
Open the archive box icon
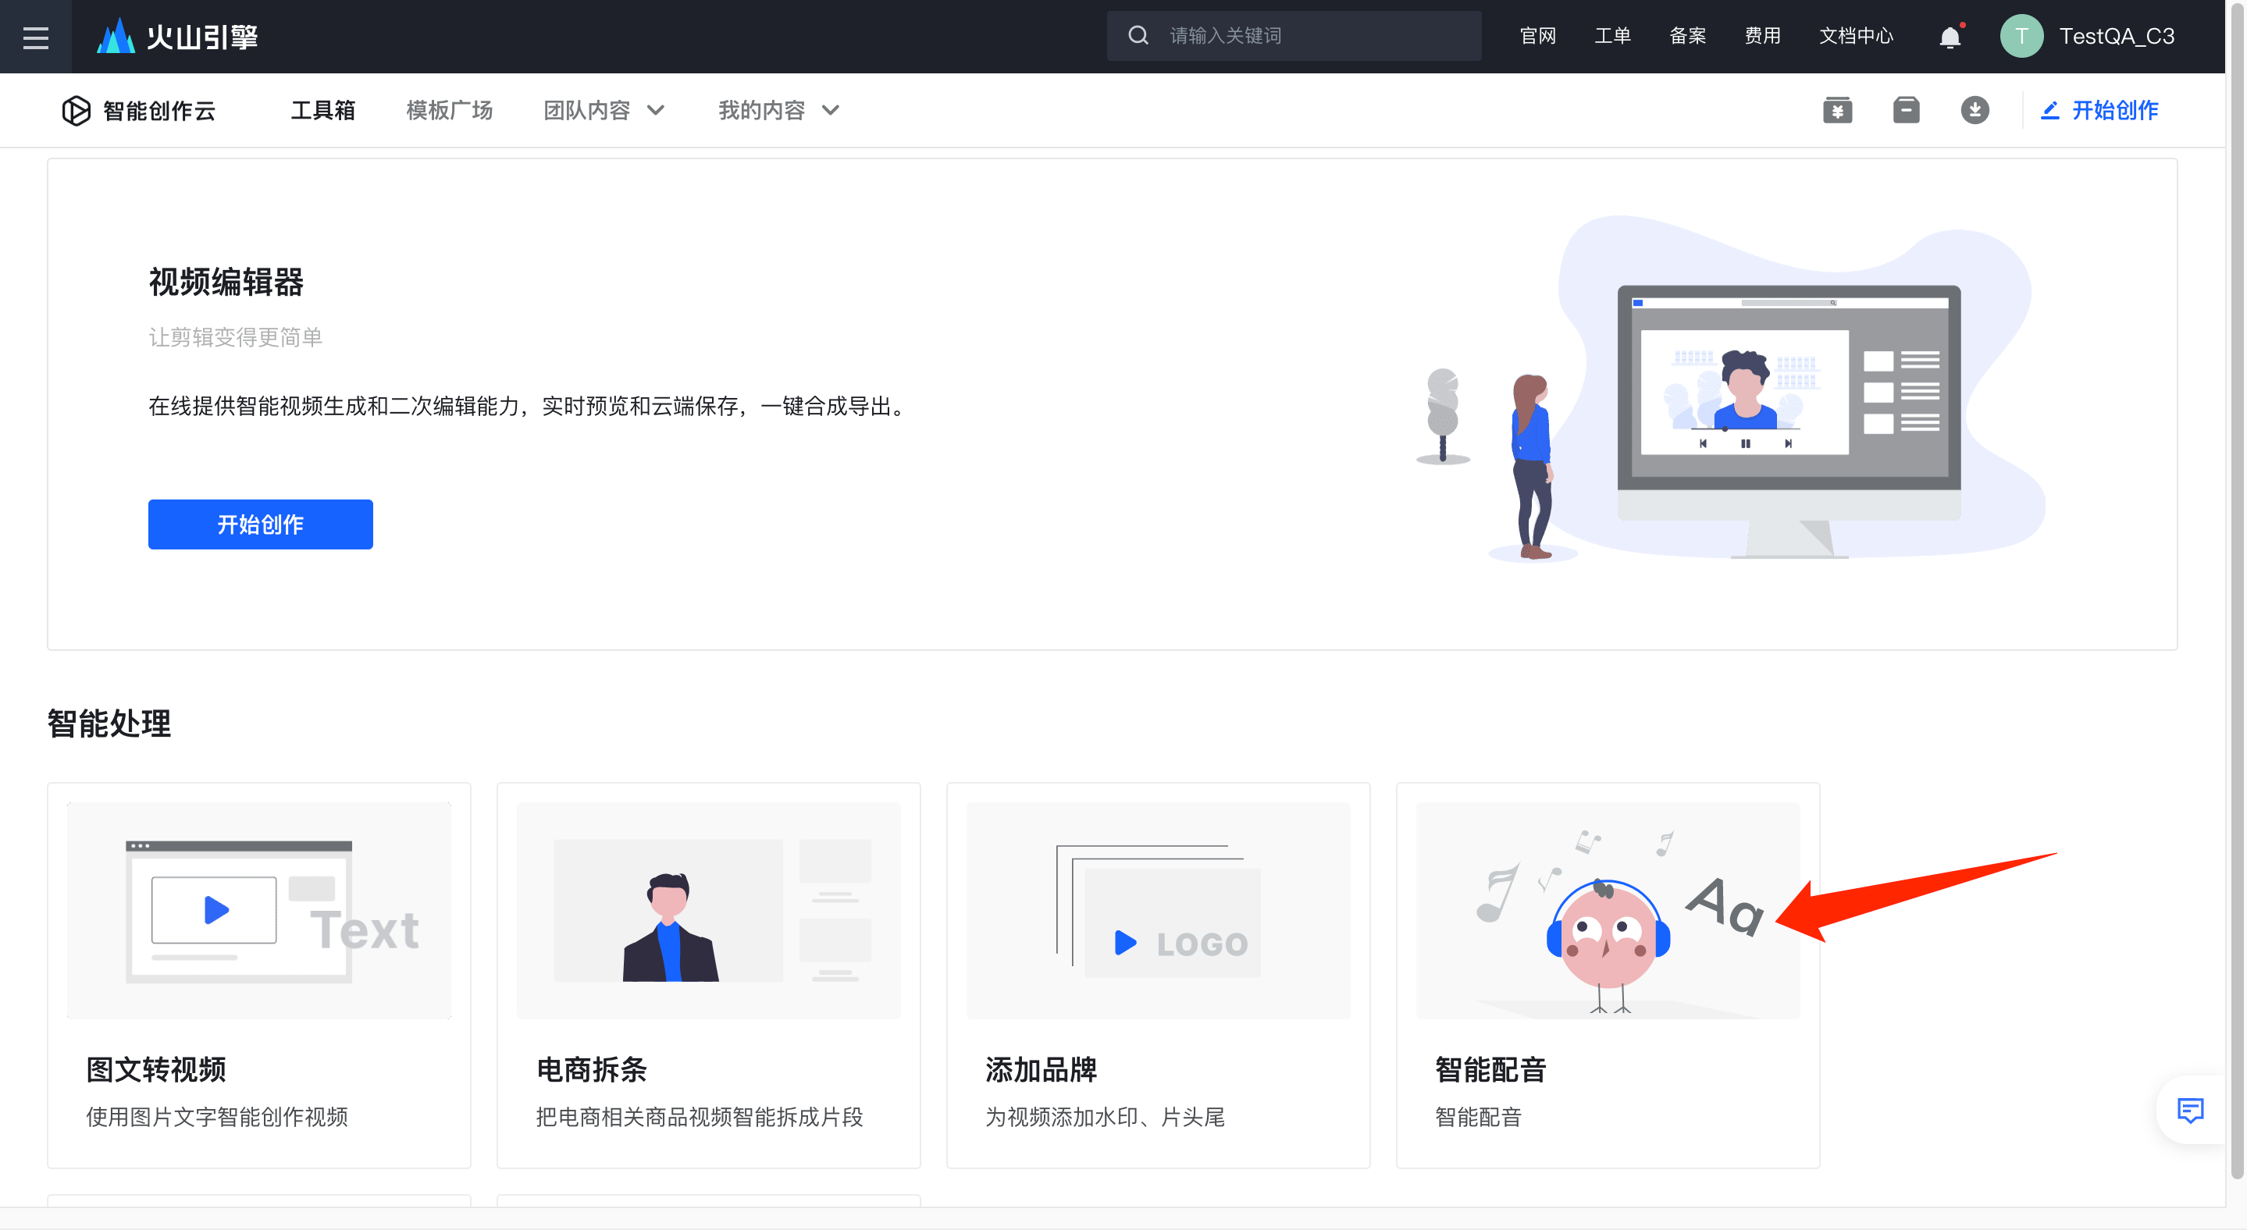1906,111
